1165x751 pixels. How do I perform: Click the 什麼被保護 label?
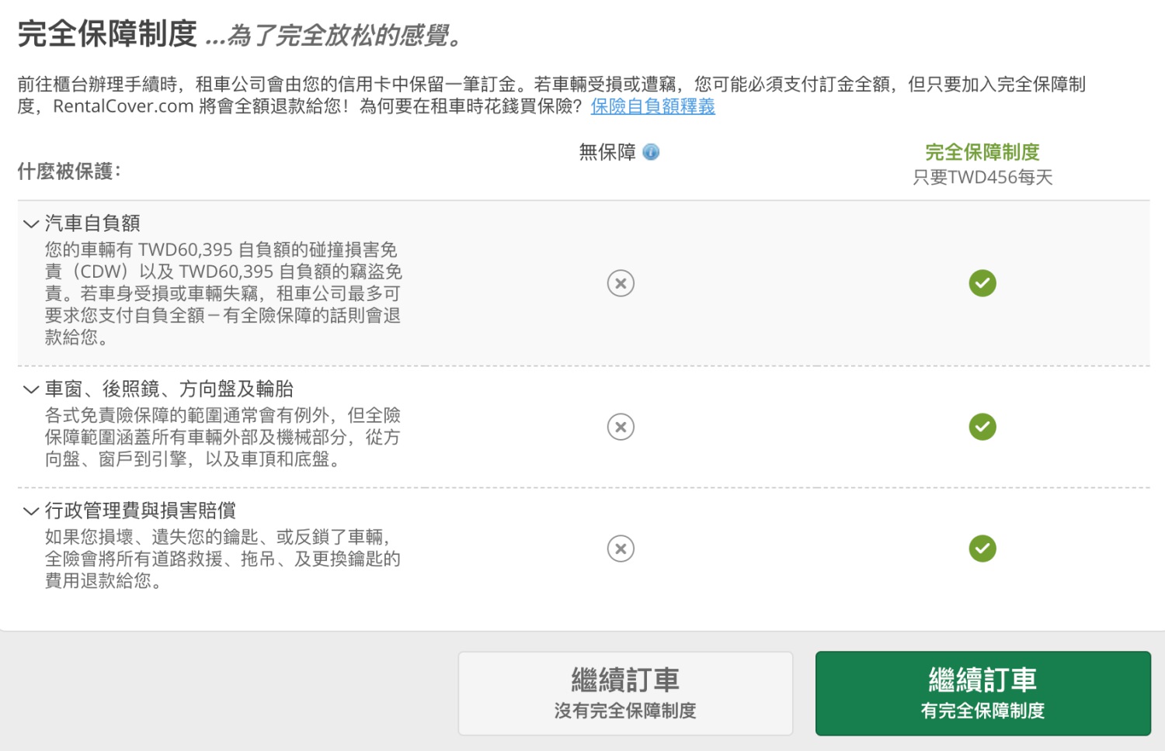click(x=69, y=171)
